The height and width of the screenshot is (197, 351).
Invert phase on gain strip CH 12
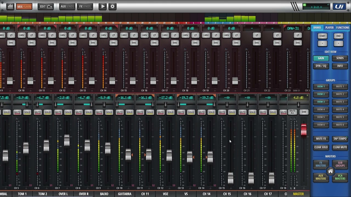pos(72,35)
